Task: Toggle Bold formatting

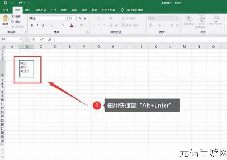Action: pos(32,25)
